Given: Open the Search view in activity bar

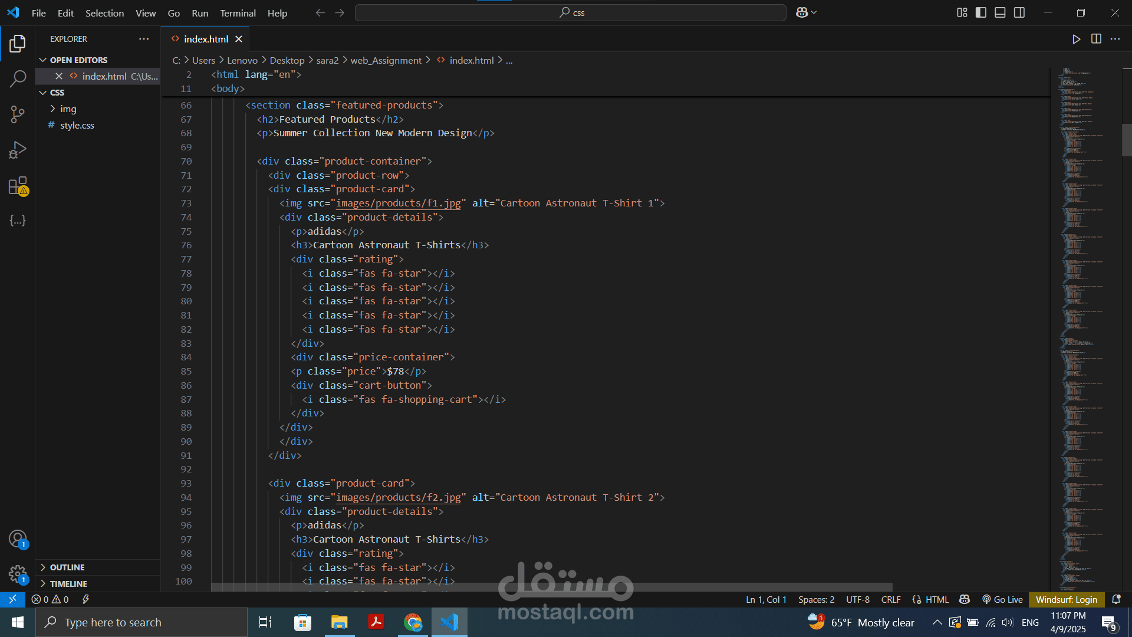Looking at the screenshot, I should [x=18, y=78].
